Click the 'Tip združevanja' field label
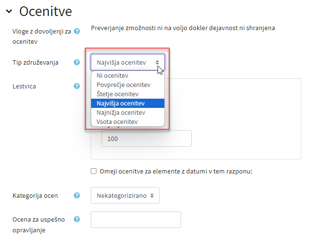Viewport: 320px width, 243px height. (36, 63)
